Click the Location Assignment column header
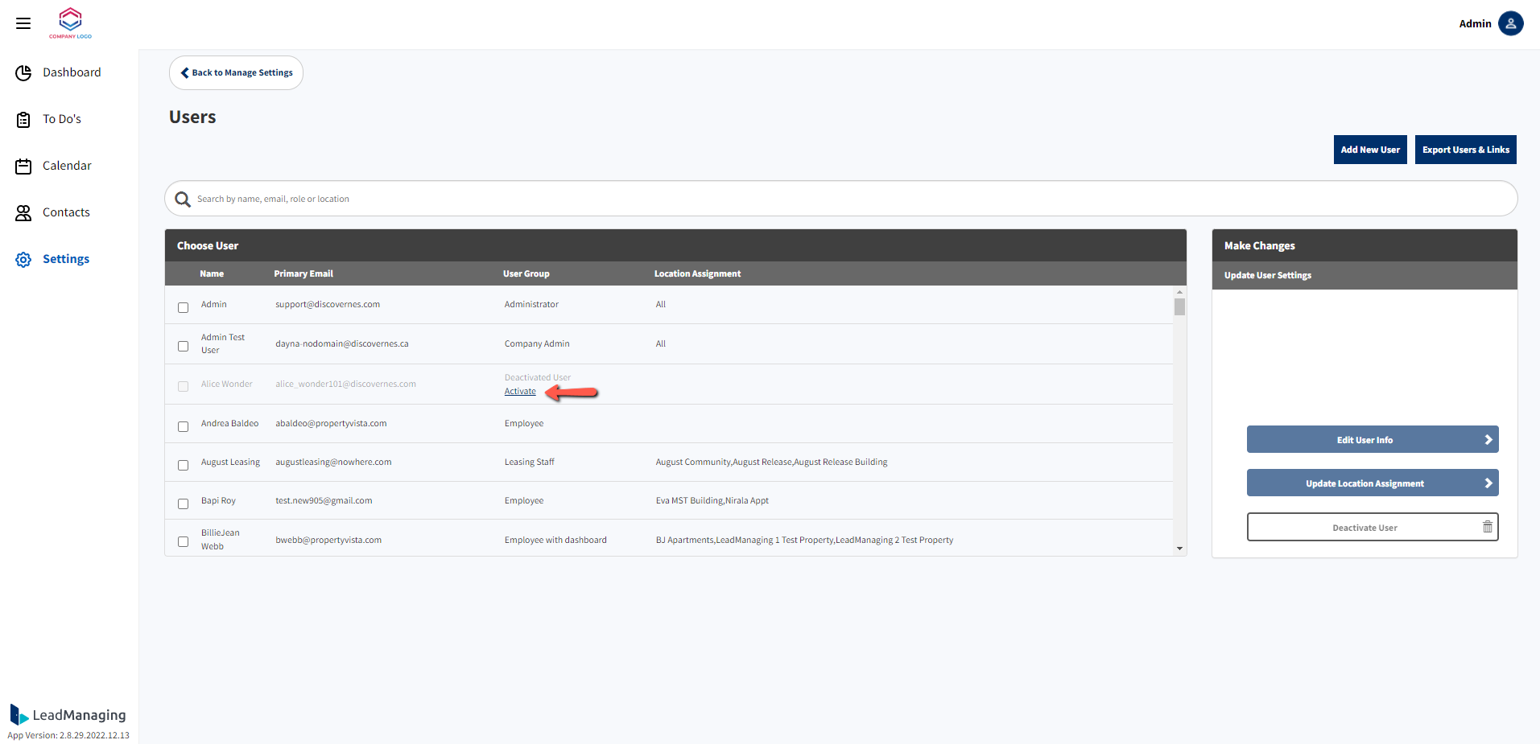Viewport: 1540px width, 744px height. (697, 273)
